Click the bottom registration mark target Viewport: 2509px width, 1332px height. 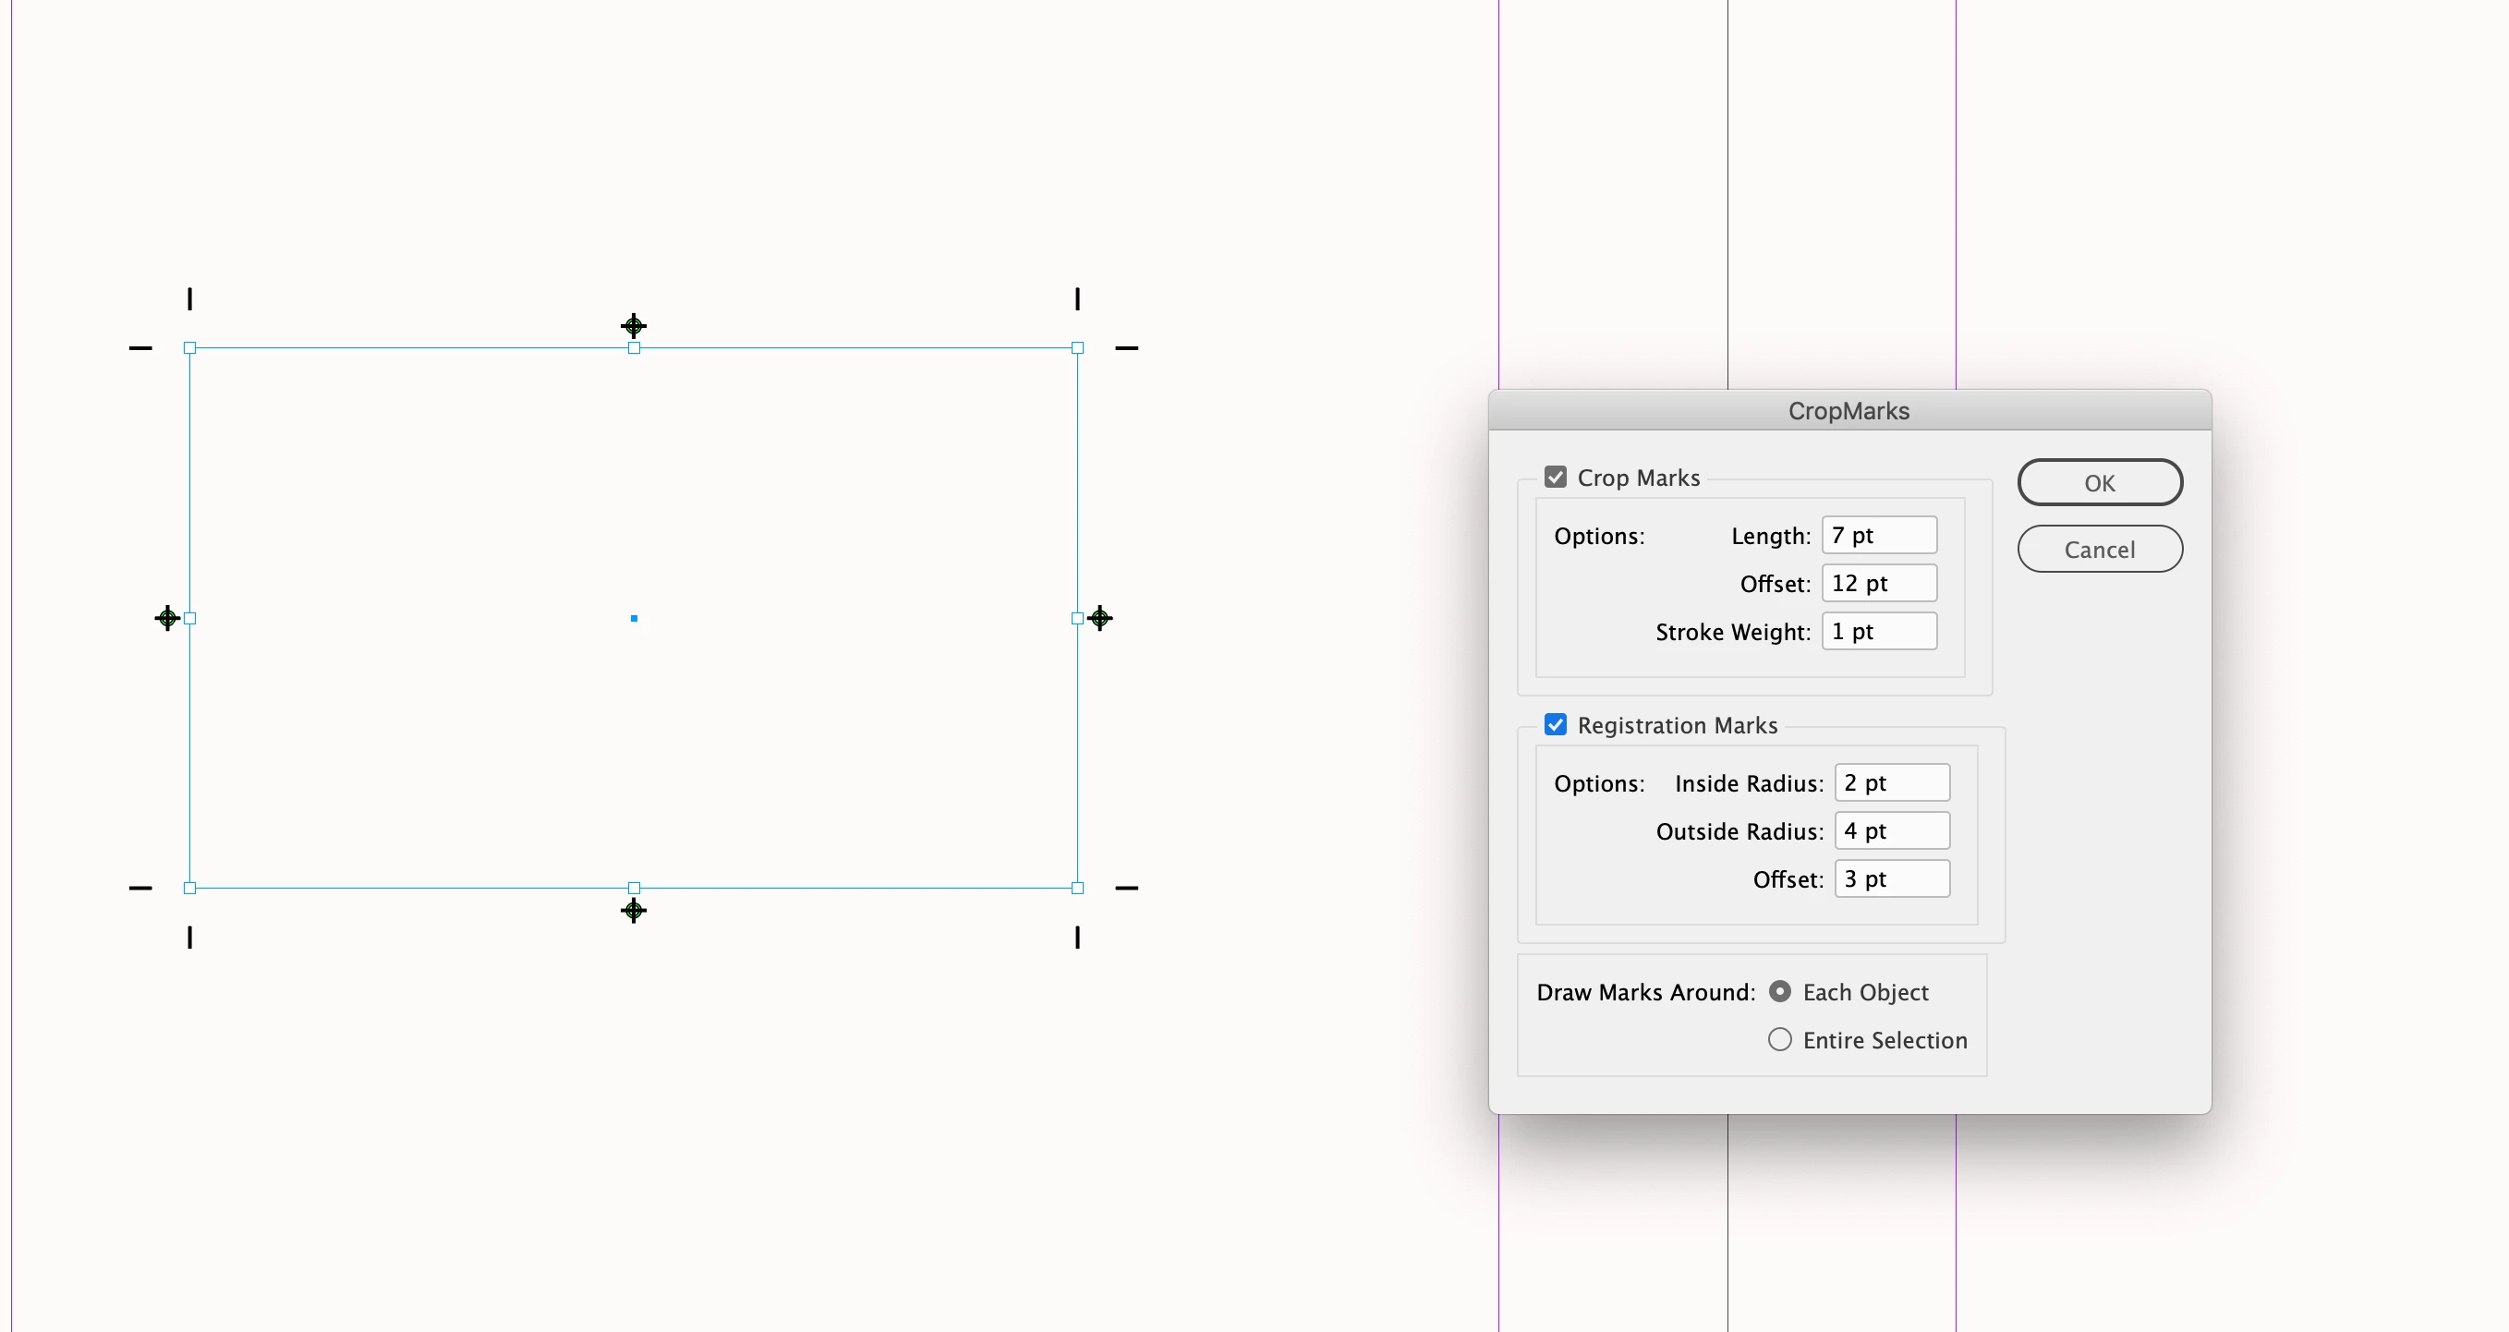click(634, 911)
